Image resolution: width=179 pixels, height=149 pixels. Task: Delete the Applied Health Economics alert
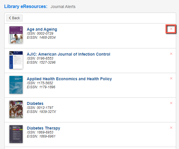click(x=171, y=79)
